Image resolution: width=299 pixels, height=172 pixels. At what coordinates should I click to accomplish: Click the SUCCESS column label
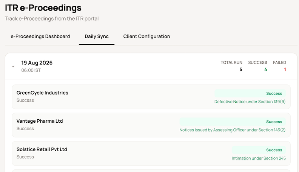coord(257,62)
